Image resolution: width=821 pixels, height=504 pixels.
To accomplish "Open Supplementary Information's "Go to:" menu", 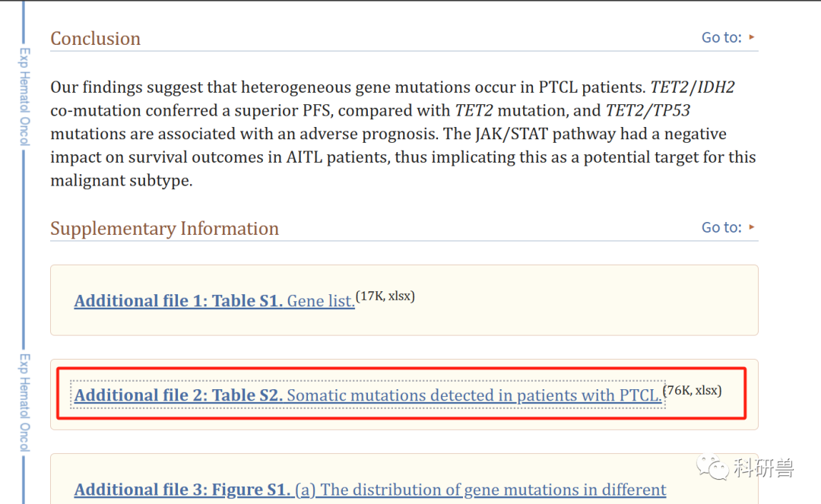I will coord(721,227).
